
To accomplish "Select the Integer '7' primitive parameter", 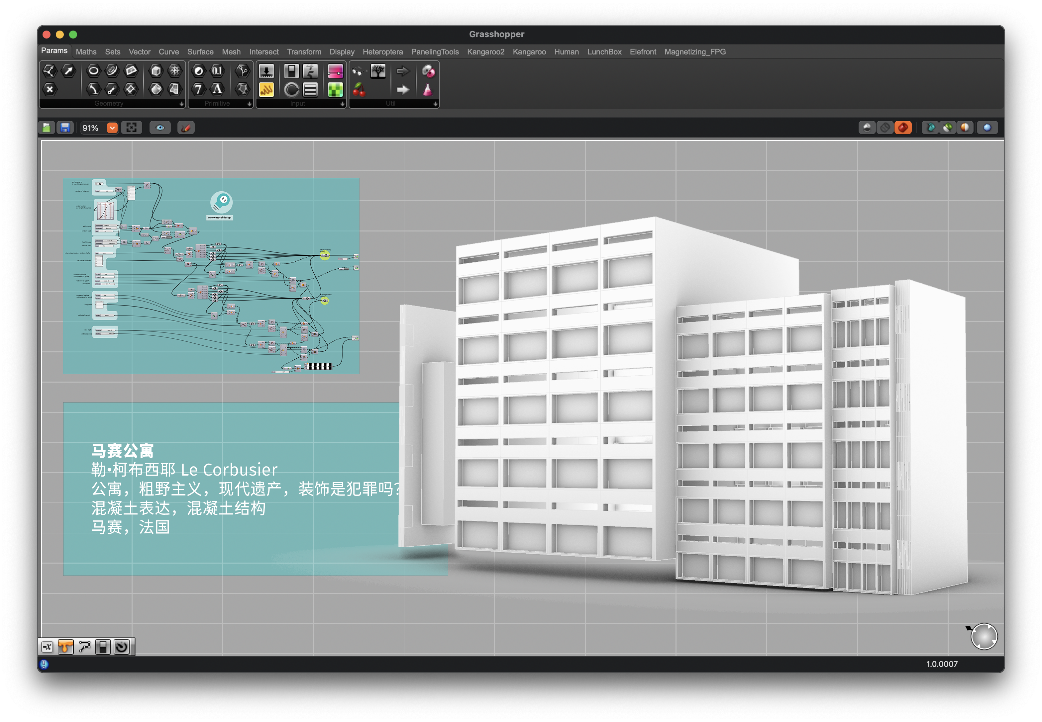I will click(x=198, y=89).
